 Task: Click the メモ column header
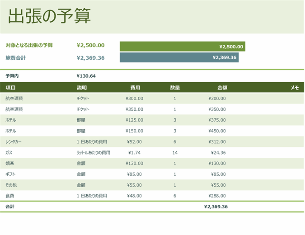[294, 88]
